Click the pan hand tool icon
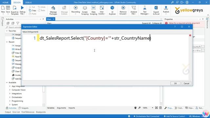The image size is (210, 118). click(136, 108)
